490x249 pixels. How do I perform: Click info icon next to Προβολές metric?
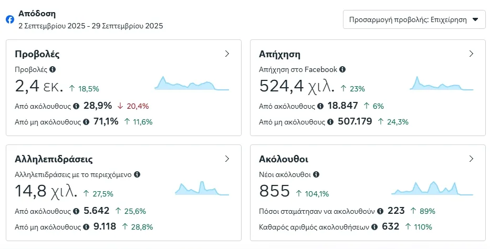click(x=53, y=69)
